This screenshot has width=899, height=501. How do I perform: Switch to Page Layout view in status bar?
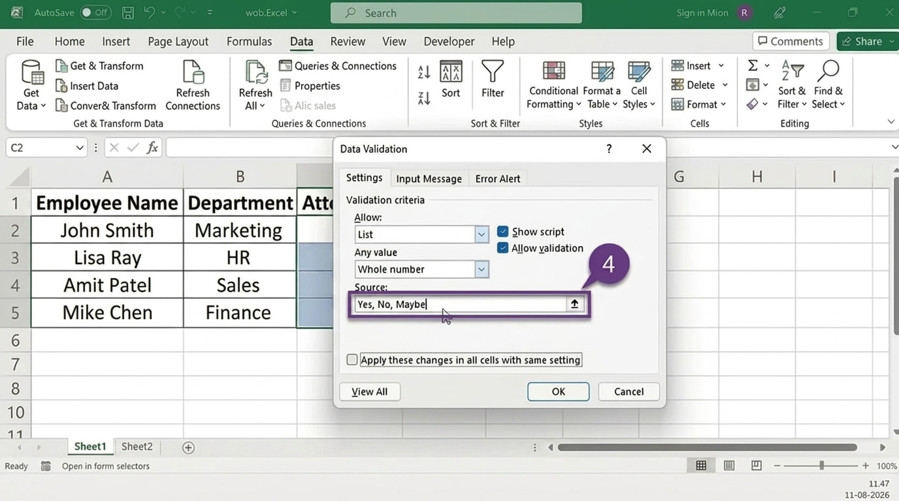(729, 466)
